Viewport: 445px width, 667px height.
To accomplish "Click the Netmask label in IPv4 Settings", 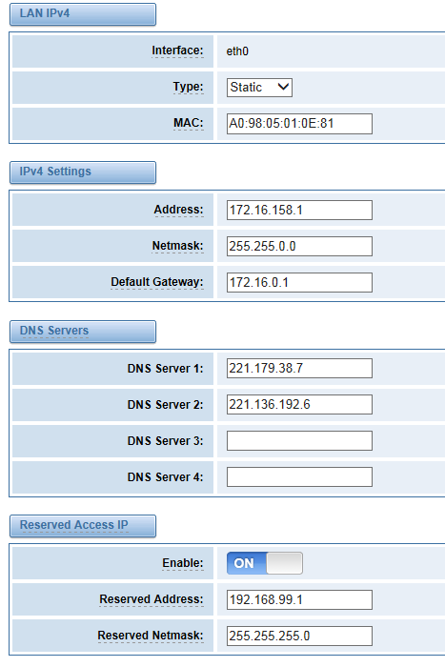I will click(178, 246).
